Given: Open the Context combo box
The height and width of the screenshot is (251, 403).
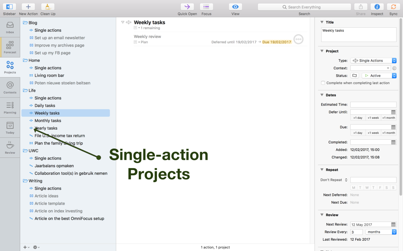Looking at the screenshot, I should [370, 68].
